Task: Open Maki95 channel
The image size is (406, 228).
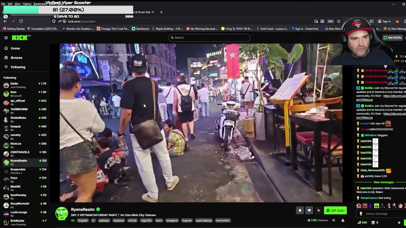Action: 25,188
